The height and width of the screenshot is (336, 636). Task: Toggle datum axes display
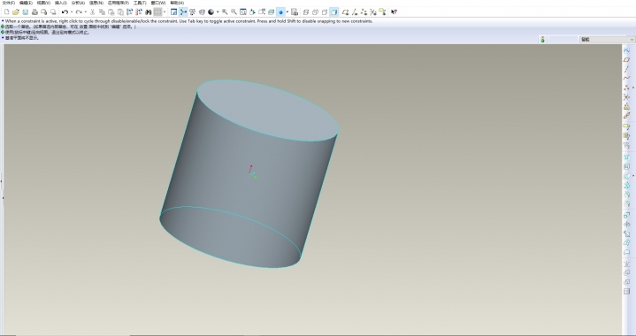point(355,12)
